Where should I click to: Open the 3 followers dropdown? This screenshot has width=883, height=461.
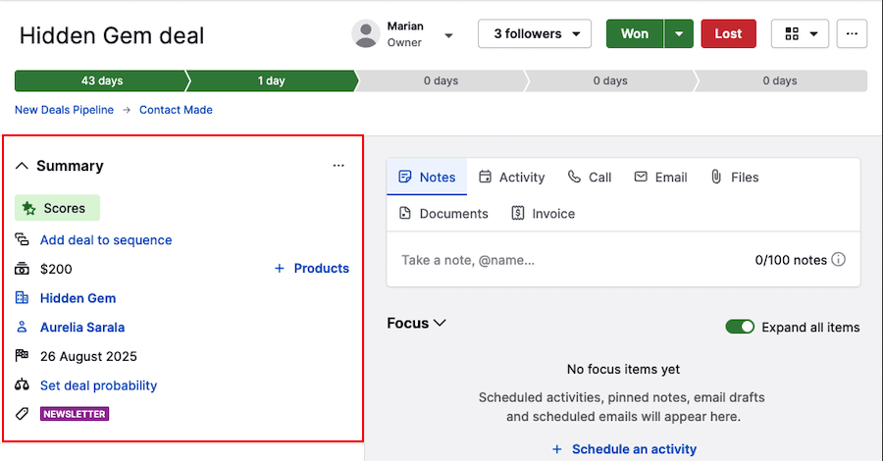(x=535, y=34)
